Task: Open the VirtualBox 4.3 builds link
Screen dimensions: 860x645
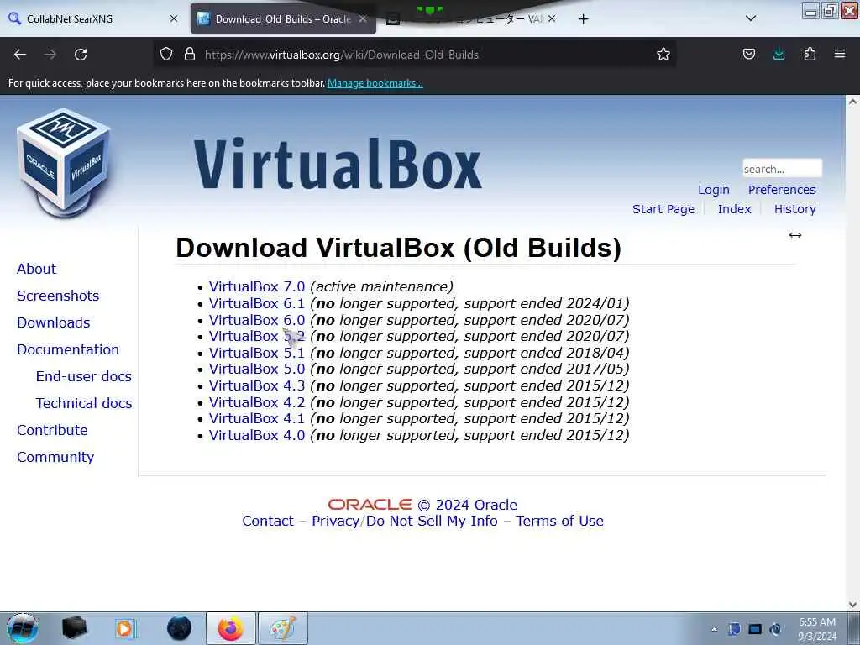Action: (257, 385)
